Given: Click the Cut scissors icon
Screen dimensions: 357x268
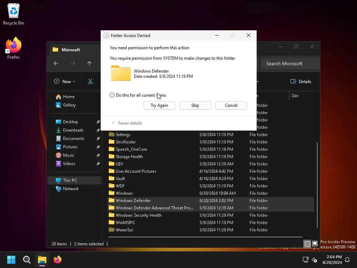Looking at the screenshot, I should click(90, 81).
